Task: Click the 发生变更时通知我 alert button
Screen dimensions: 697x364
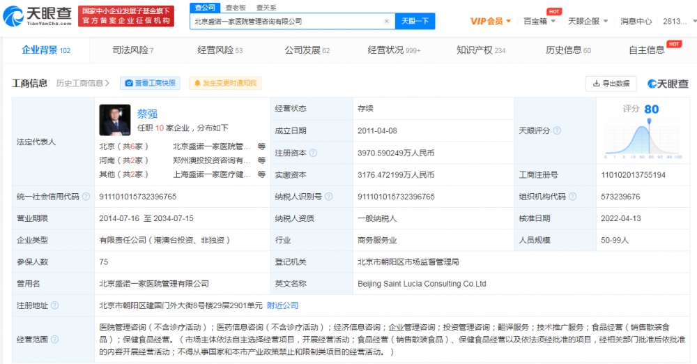Action: (x=225, y=83)
